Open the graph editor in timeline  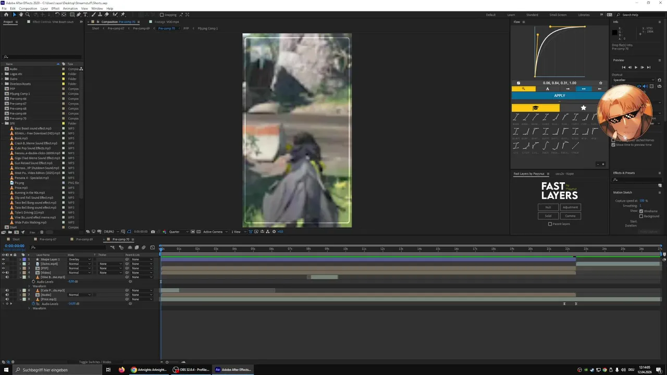[x=152, y=247]
